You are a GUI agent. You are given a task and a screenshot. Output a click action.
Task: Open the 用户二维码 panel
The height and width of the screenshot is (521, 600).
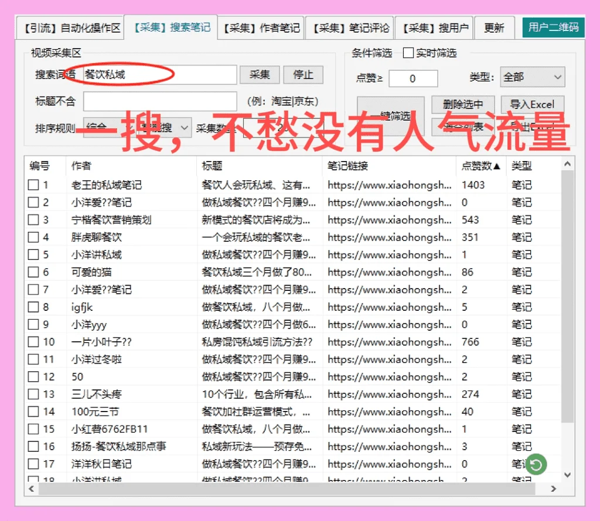[x=553, y=27]
